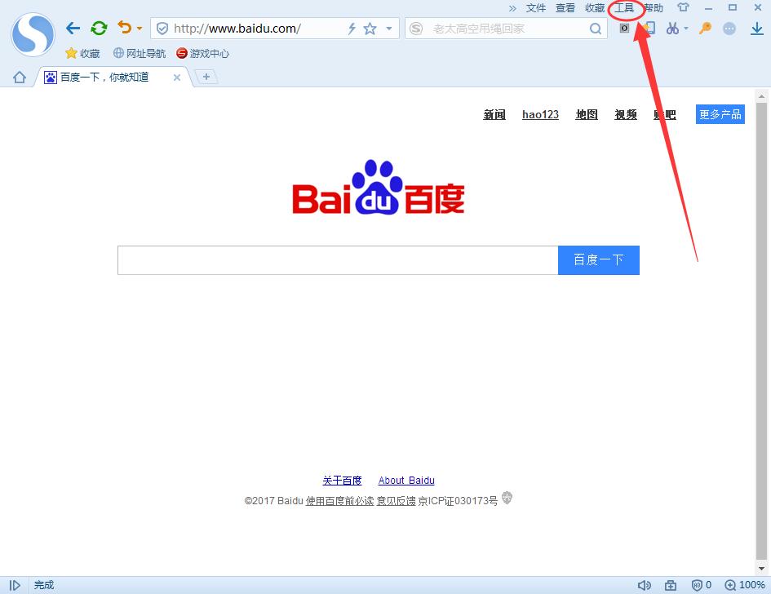The height and width of the screenshot is (594, 771).
Task: Open the 意见反馈 link
Action: [396, 500]
